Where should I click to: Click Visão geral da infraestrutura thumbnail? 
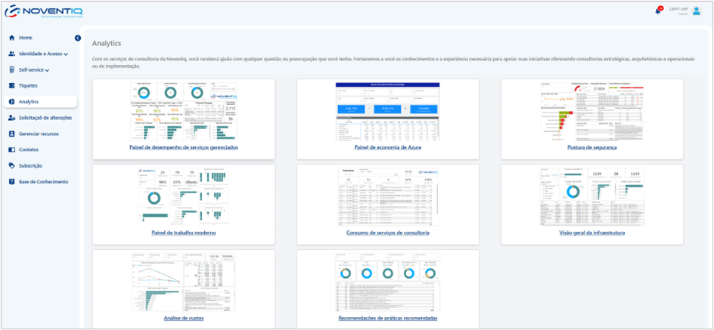(591, 196)
